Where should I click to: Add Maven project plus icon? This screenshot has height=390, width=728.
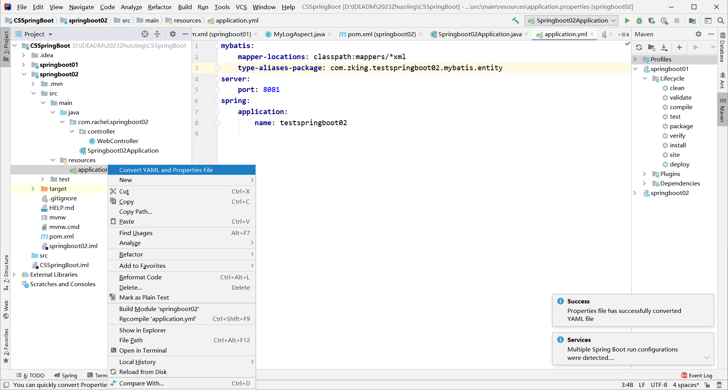click(x=679, y=47)
